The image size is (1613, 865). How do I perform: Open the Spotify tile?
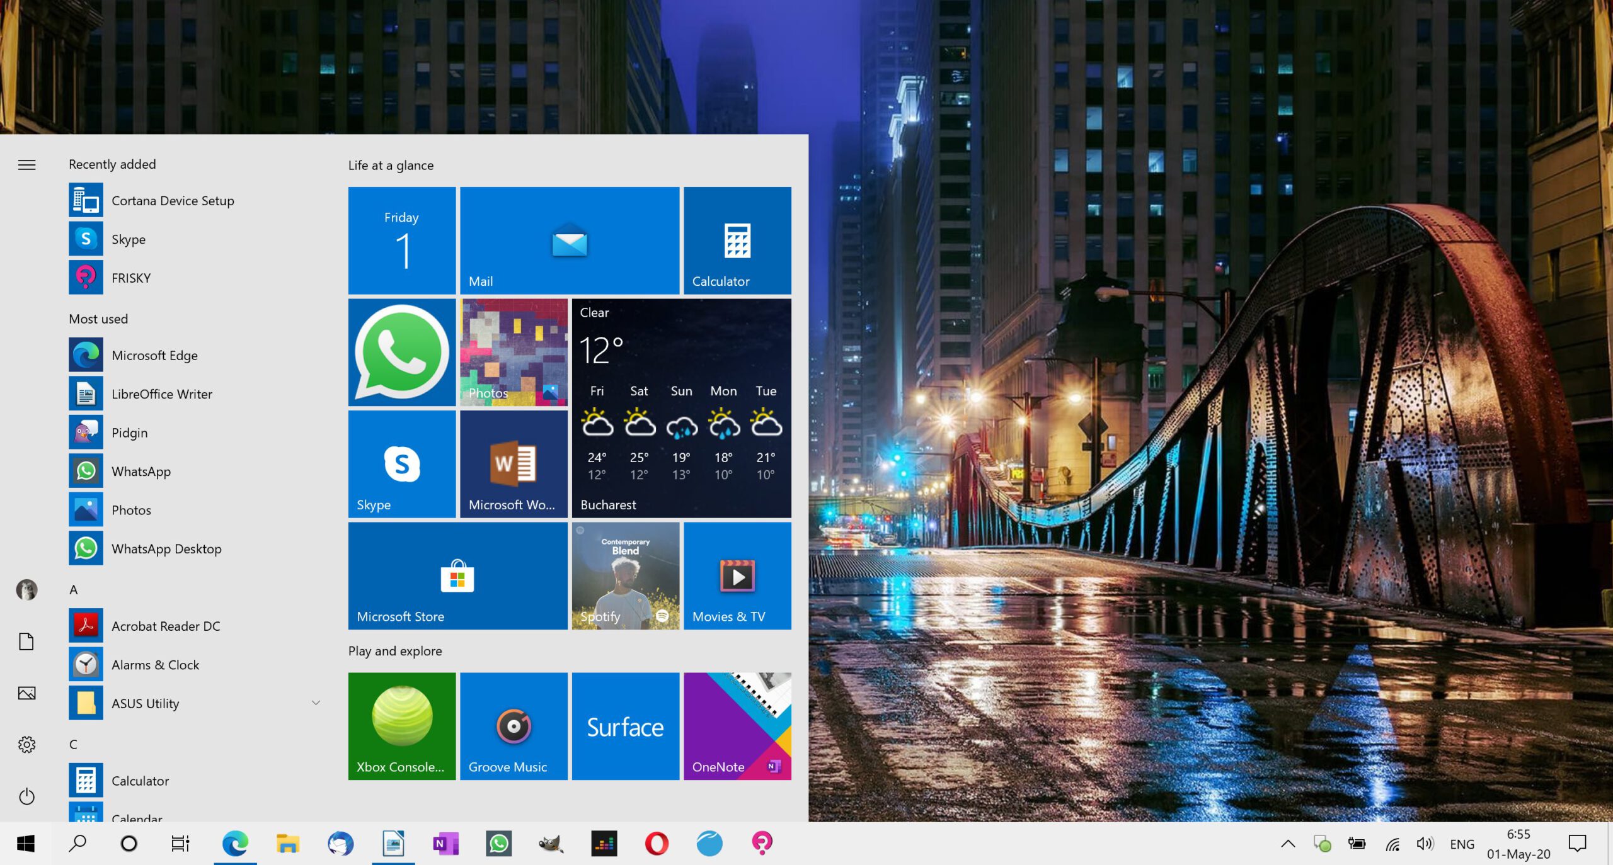coord(626,576)
